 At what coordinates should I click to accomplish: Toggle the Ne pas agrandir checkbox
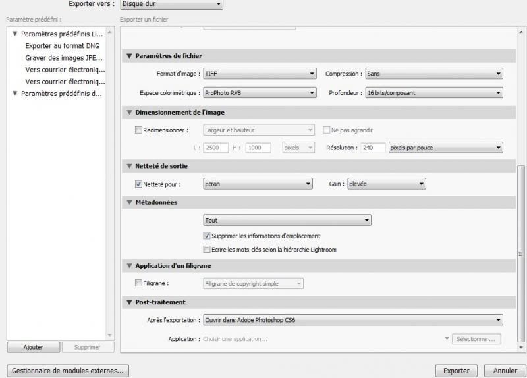pyautogui.click(x=326, y=130)
